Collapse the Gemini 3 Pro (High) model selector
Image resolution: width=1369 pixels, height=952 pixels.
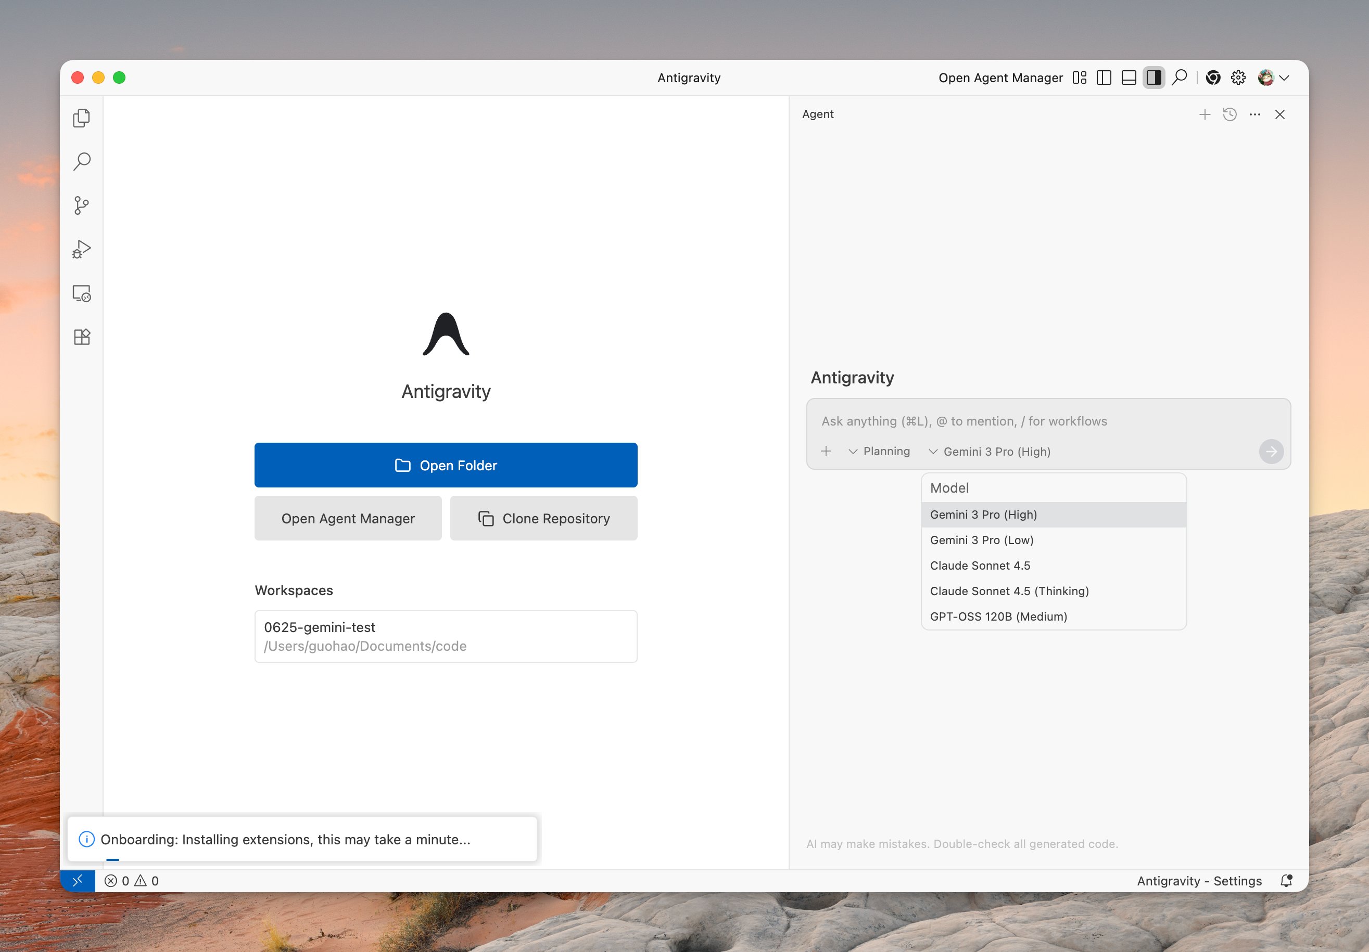990,452
